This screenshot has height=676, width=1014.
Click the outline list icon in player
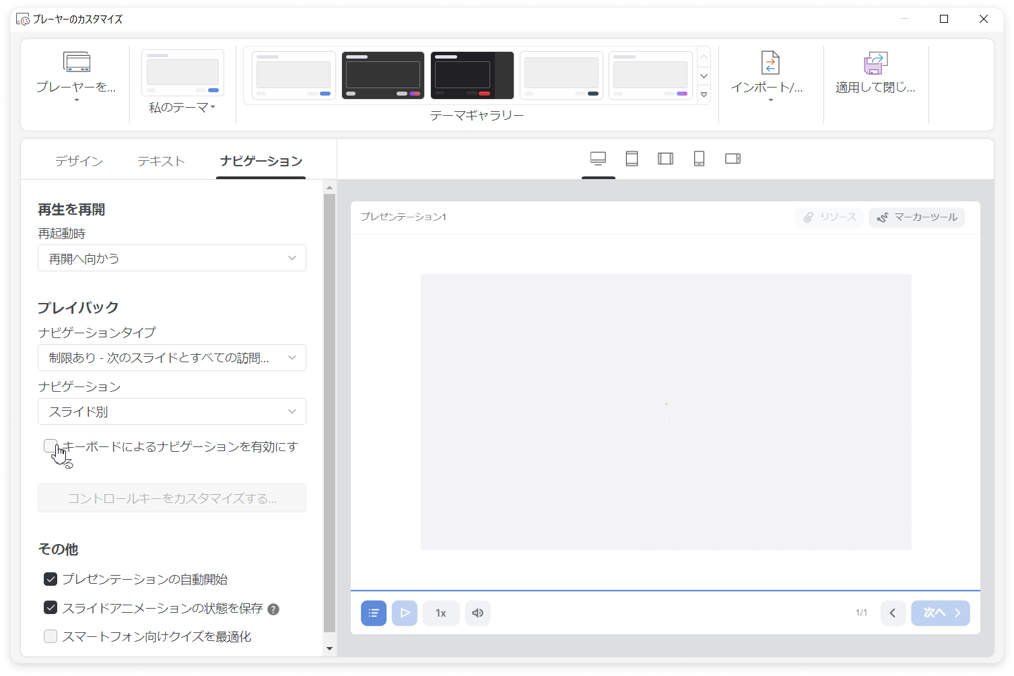(x=374, y=613)
